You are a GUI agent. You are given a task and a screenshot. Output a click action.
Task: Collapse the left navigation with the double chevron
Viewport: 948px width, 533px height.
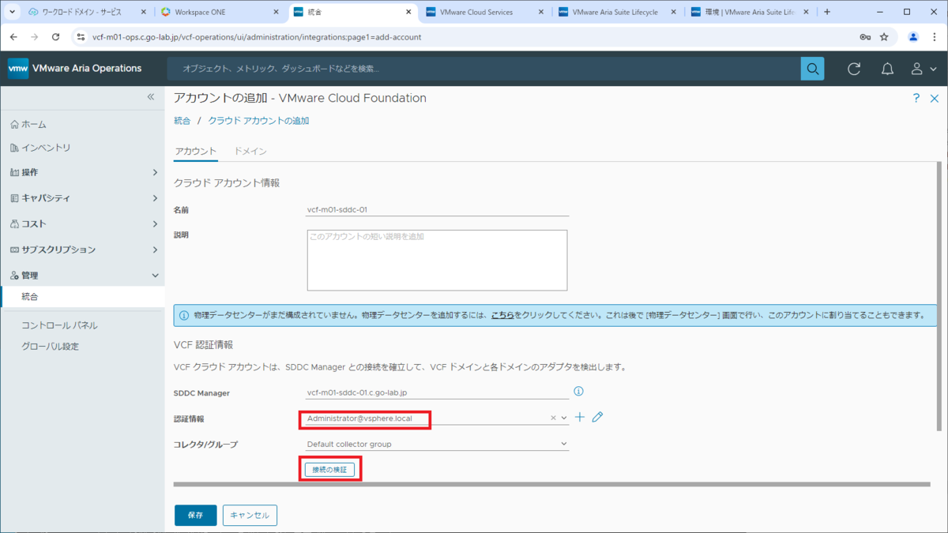click(x=151, y=96)
